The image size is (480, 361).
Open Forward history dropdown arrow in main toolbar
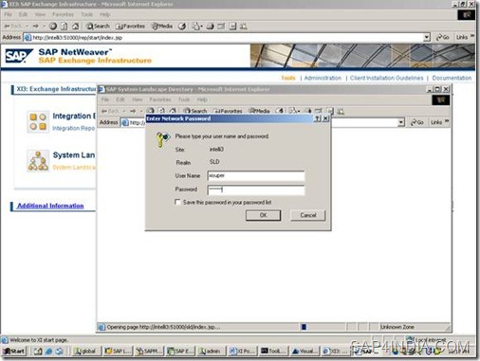click(x=44, y=27)
